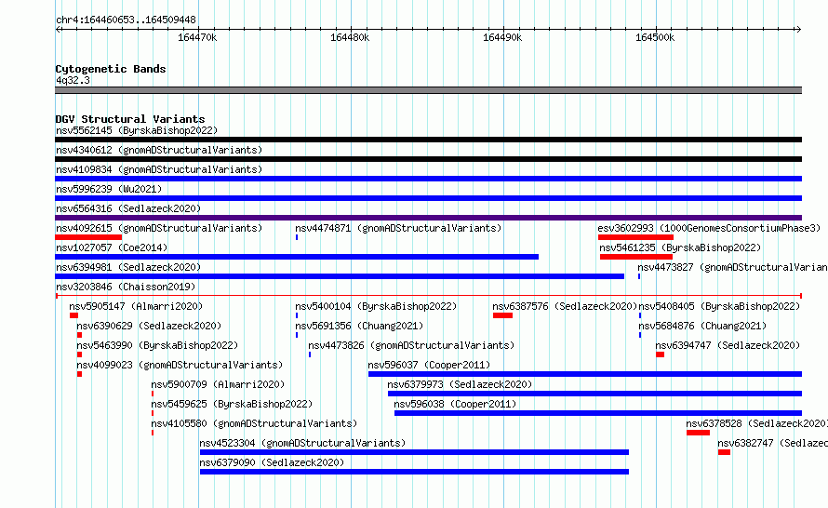
Task: Click the red bar beneath nsv6387576
Action: [x=502, y=315]
